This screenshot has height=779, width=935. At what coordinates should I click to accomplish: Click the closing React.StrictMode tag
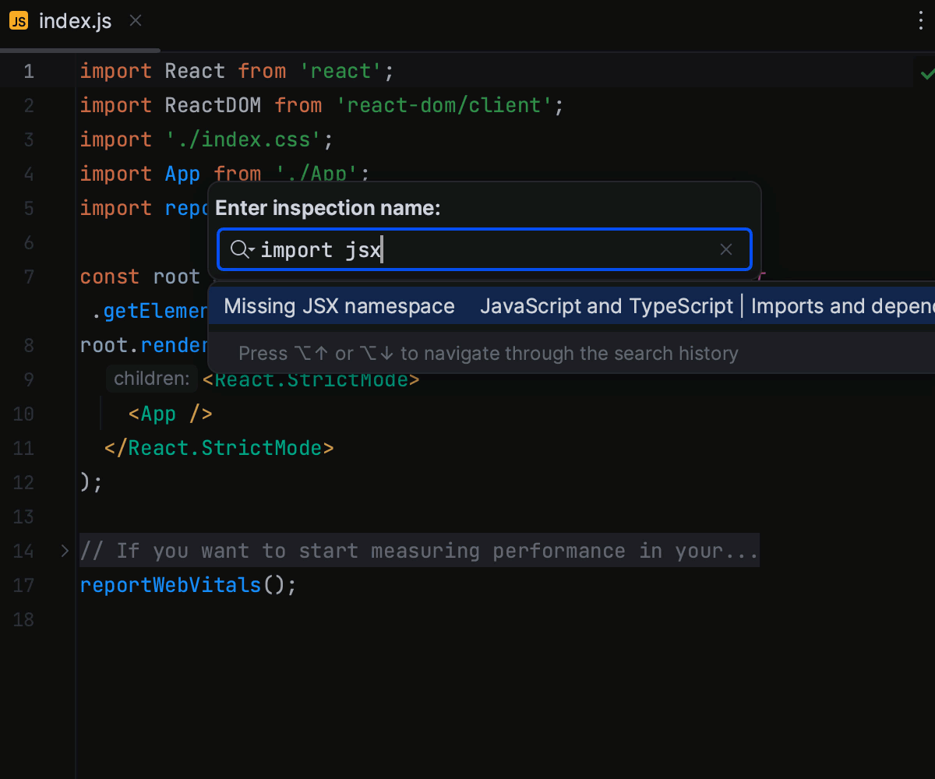click(218, 448)
